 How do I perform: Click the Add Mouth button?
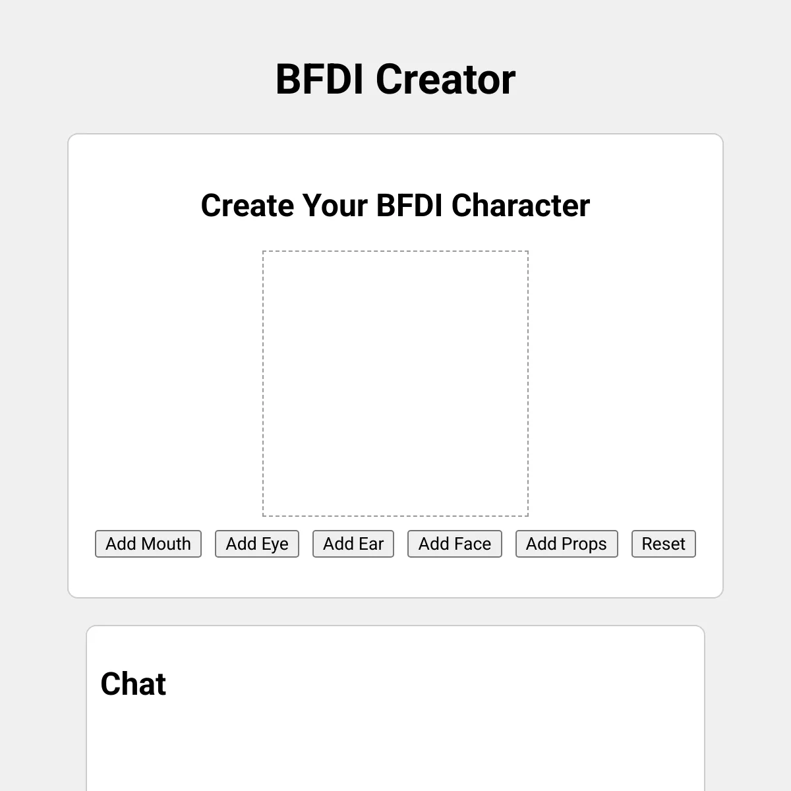click(148, 544)
